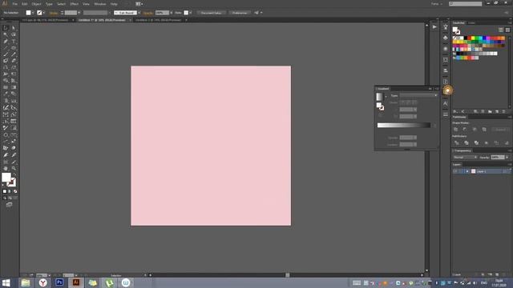Toggle Layer 1 visibility eye
Viewport: 513px width, 288px height.
[455, 171]
